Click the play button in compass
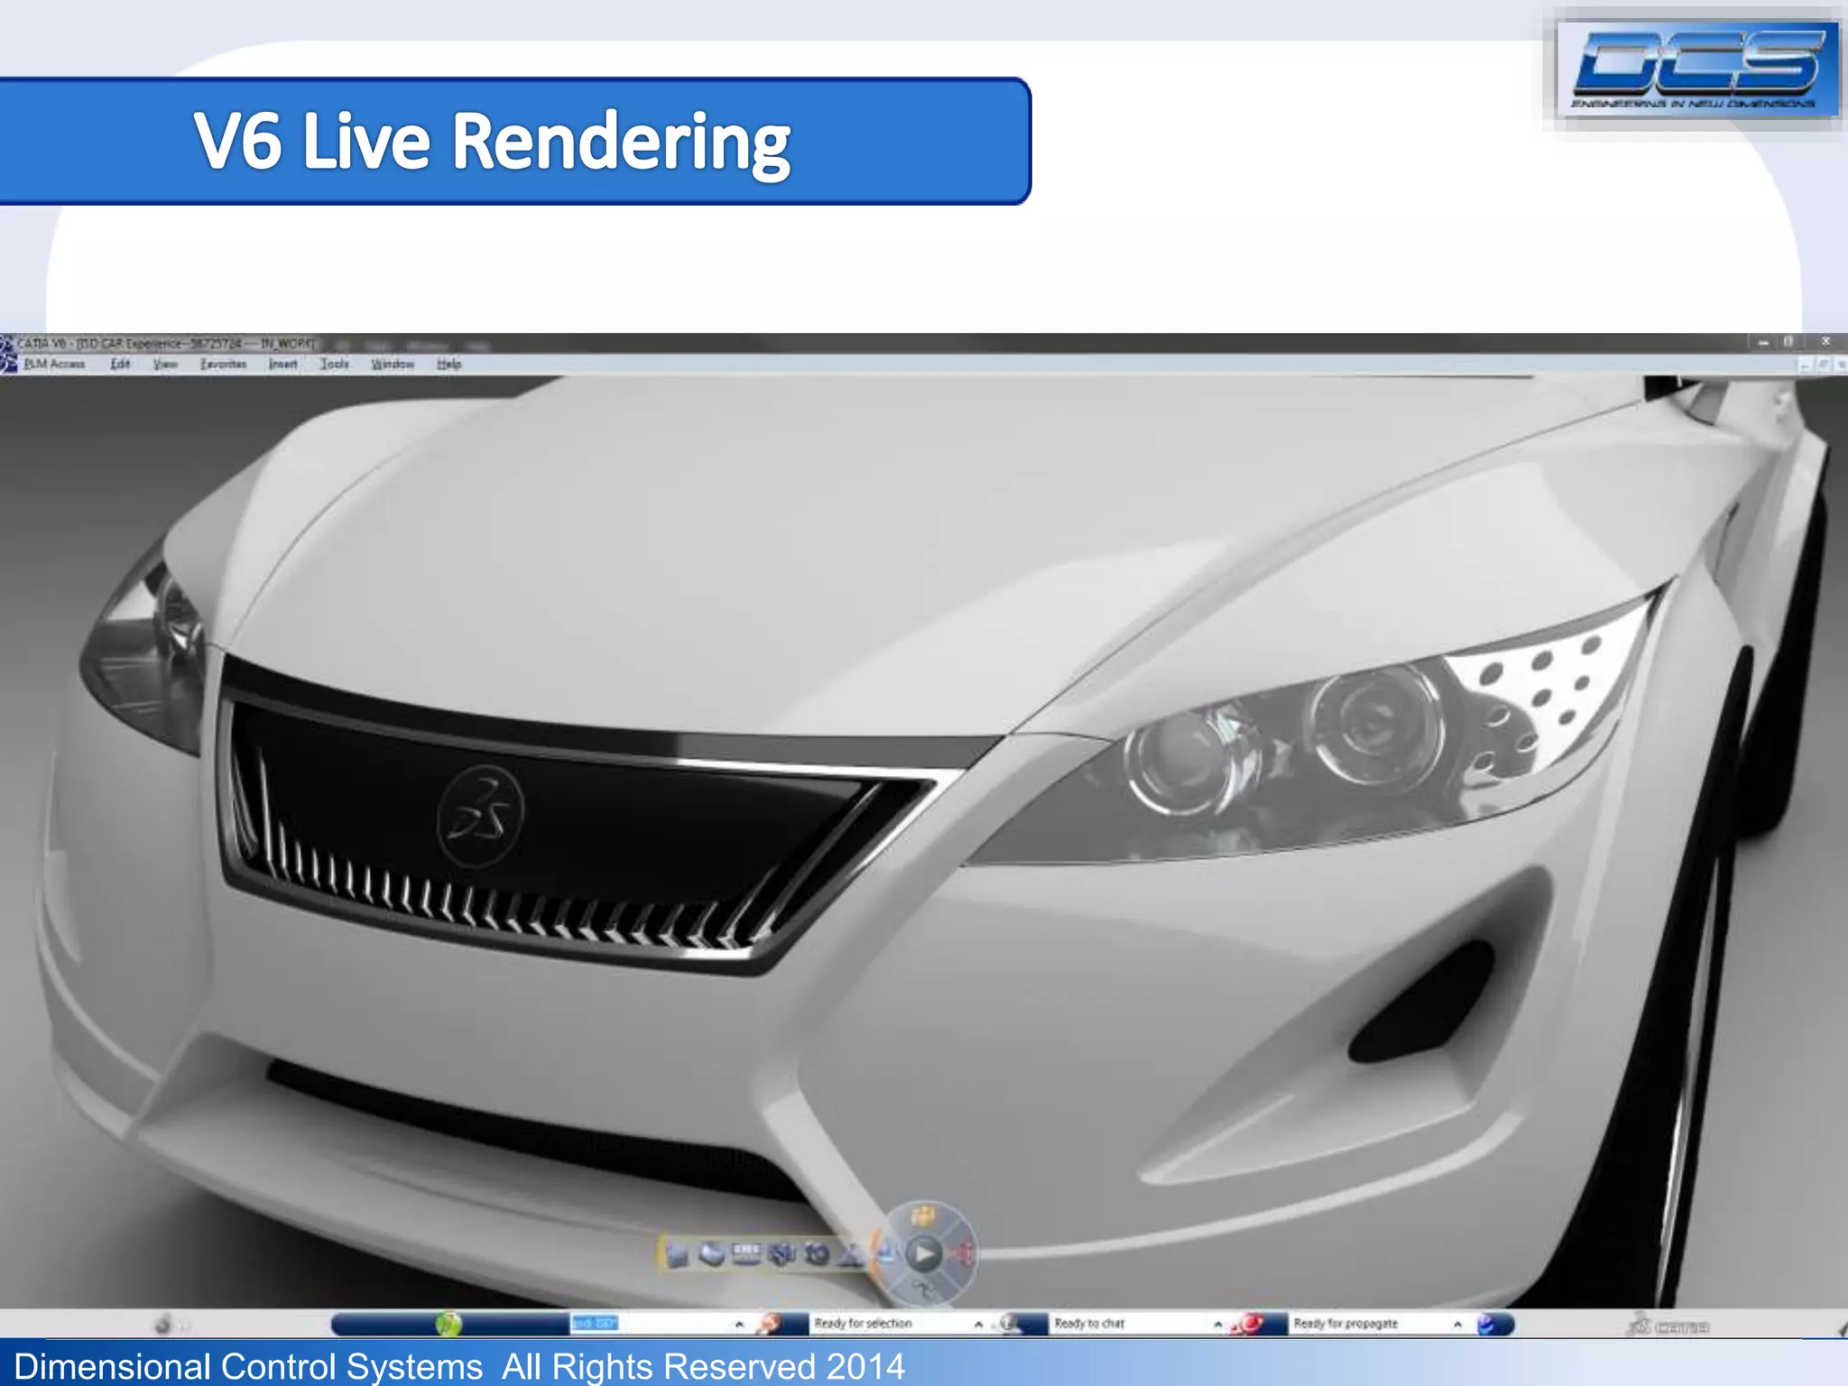1848x1386 pixels. point(923,1253)
